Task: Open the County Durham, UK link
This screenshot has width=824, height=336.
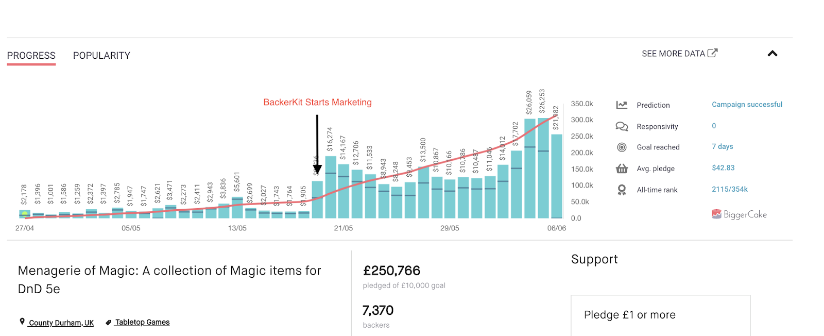Action: click(x=61, y=323)
